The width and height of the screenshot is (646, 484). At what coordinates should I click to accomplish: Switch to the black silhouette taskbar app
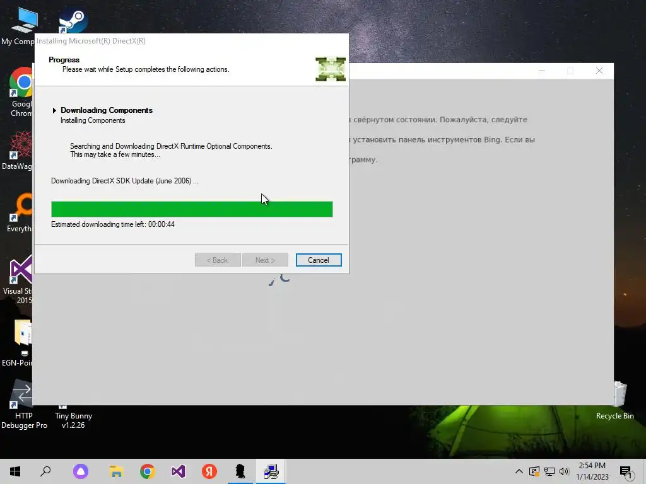(x=240, y=471)
